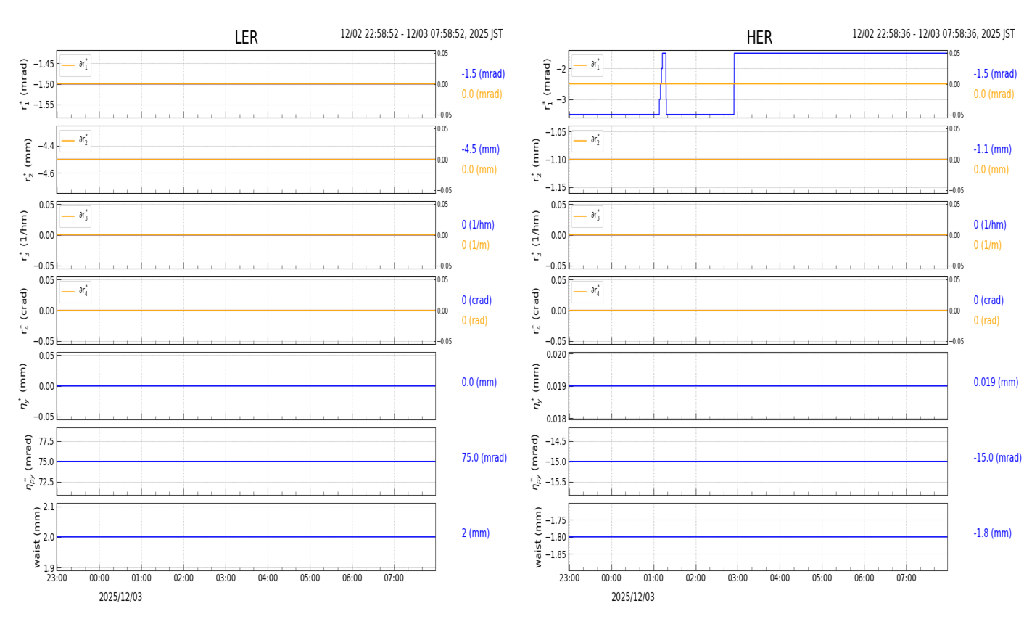The width and height of the screenshot is (1024, 627).
Task: Click the HER ηpy* (mrad) axis label
Action: [x=537, y=462]
